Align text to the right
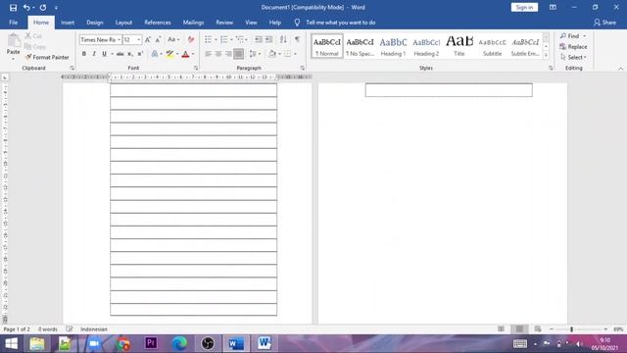Viewport: 627px width, 353px height. [228, 54]
